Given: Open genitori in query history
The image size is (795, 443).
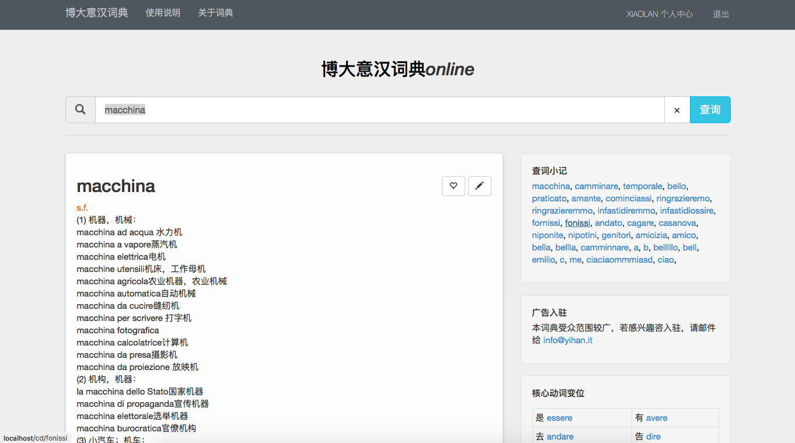Looking at the screenshot, I should (616, 235).
